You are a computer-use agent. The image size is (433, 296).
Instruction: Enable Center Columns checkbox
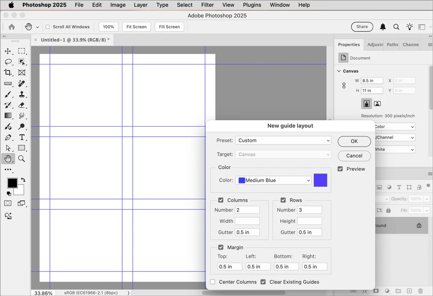click(x=213, y=282)
